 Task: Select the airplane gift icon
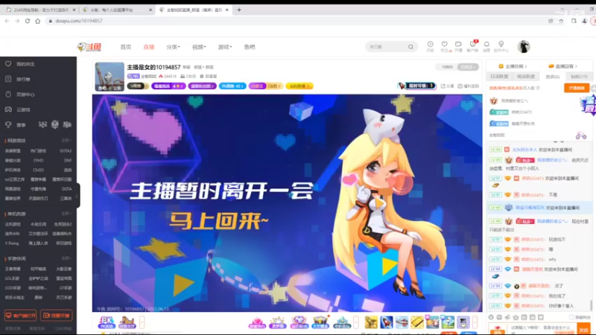pyautogui.click(x=402, y=322)
